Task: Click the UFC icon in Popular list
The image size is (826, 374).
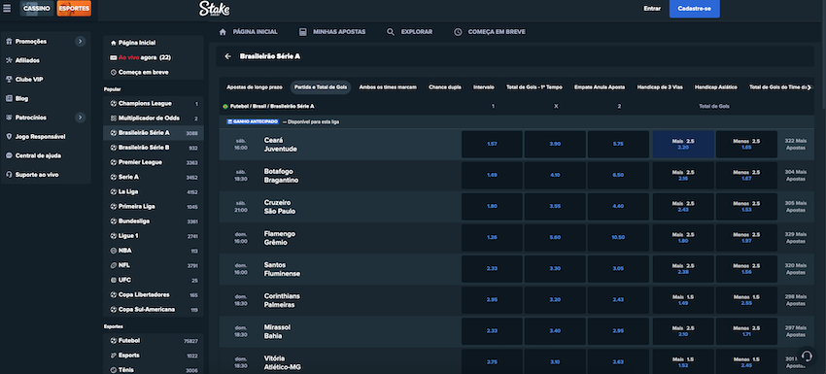Action: click(114, 280)
